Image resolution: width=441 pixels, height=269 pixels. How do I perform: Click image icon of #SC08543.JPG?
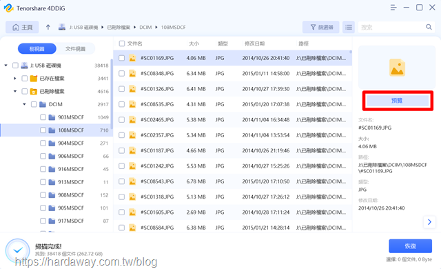tap(132, 181)
